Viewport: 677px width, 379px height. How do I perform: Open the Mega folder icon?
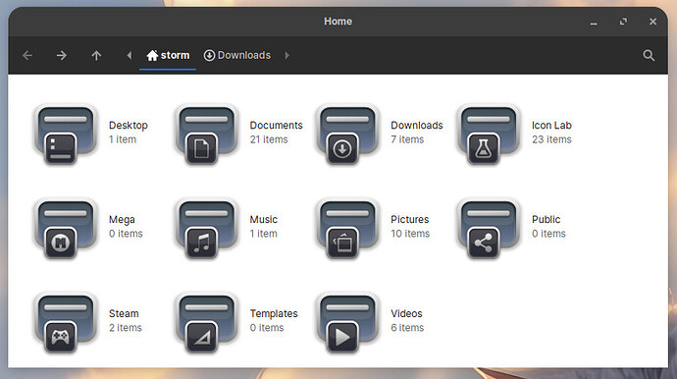point(65,229)
